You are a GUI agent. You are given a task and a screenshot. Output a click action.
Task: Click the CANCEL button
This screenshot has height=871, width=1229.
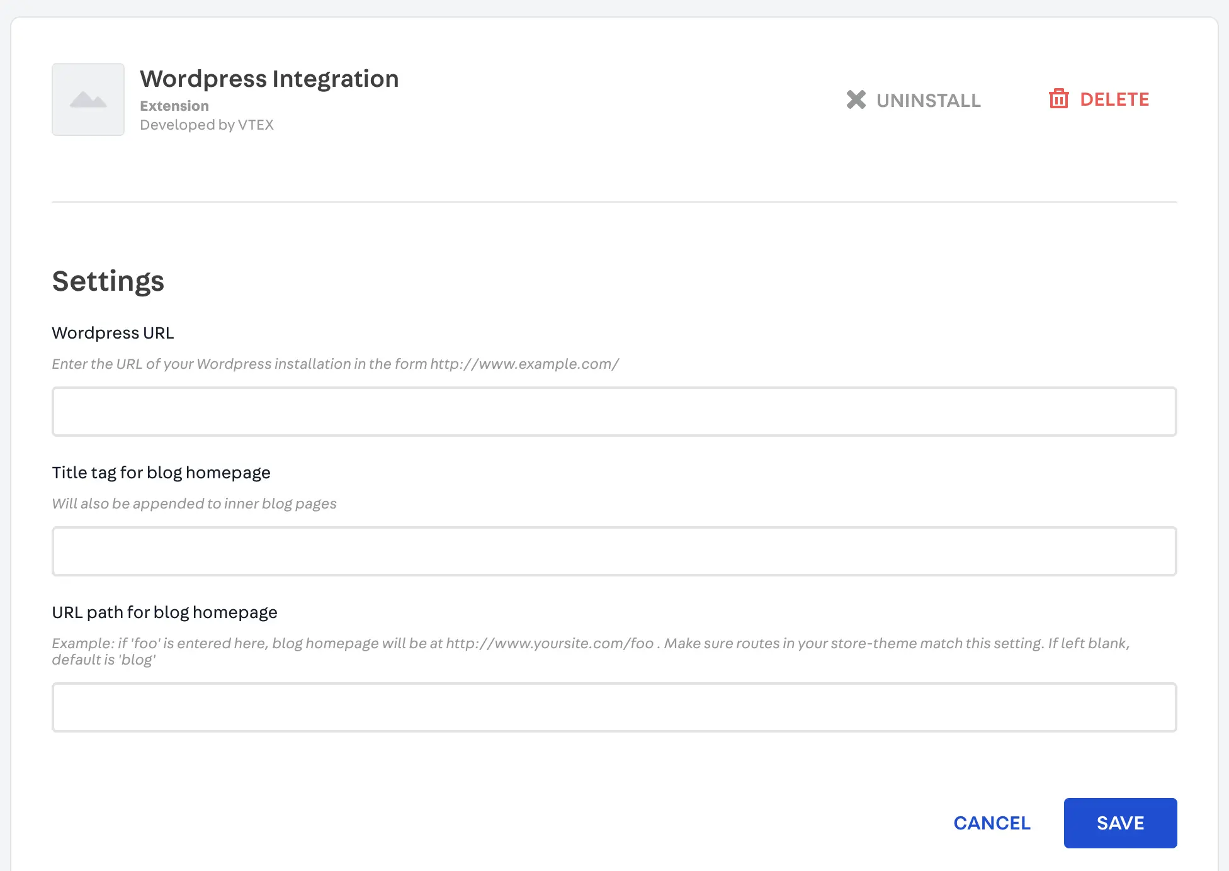coord(992,823)
